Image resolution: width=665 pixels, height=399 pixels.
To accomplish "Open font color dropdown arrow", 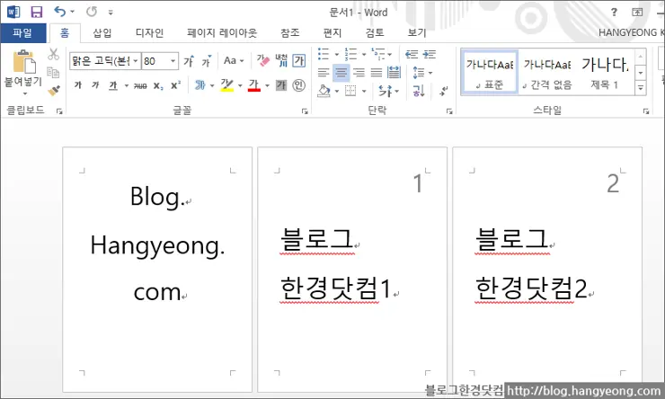I will pyautogui.click(x=267, y=85).
